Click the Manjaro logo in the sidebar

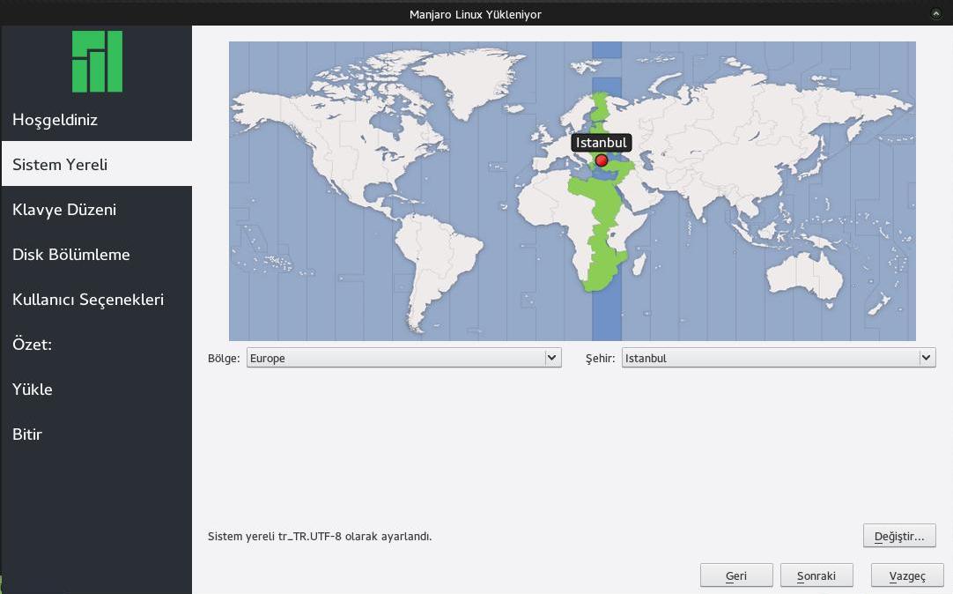click(x=97, y=62)
